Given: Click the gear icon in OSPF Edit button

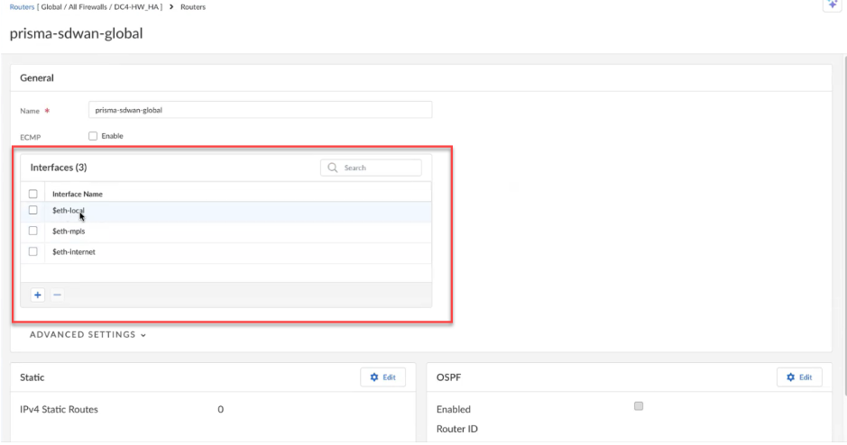Looking at the screenshot, I should pyautogui.click(x=791, y=377).
